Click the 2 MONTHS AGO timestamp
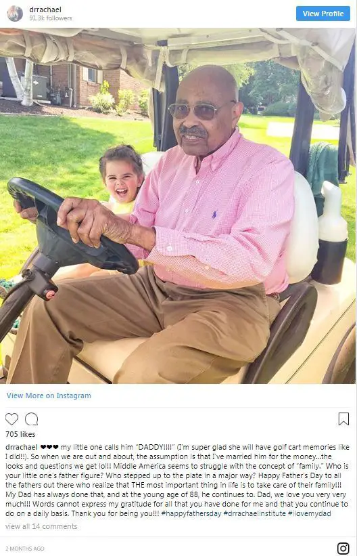Viewport: 357px width, 556px height. tap(25, 549)
